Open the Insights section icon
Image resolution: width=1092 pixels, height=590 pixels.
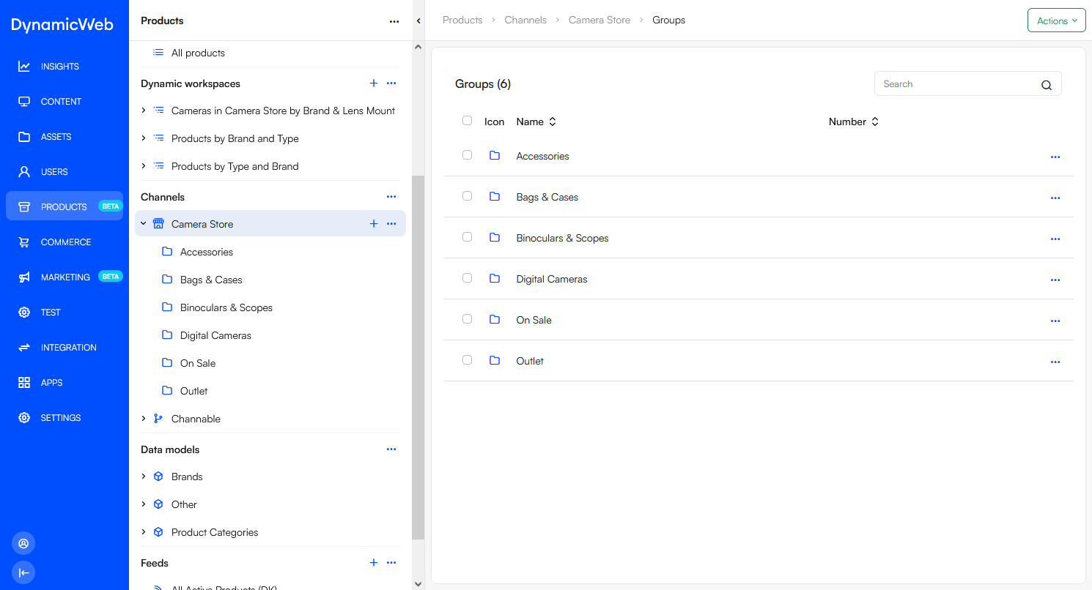(x=24, y=67)
